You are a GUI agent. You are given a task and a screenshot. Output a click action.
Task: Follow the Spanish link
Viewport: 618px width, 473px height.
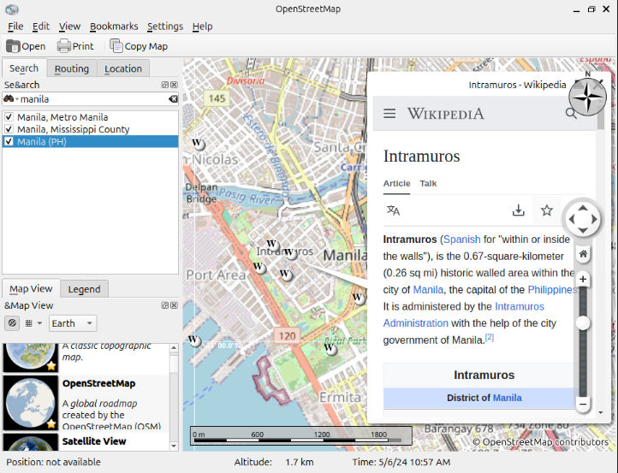click(x=462, y=239)
